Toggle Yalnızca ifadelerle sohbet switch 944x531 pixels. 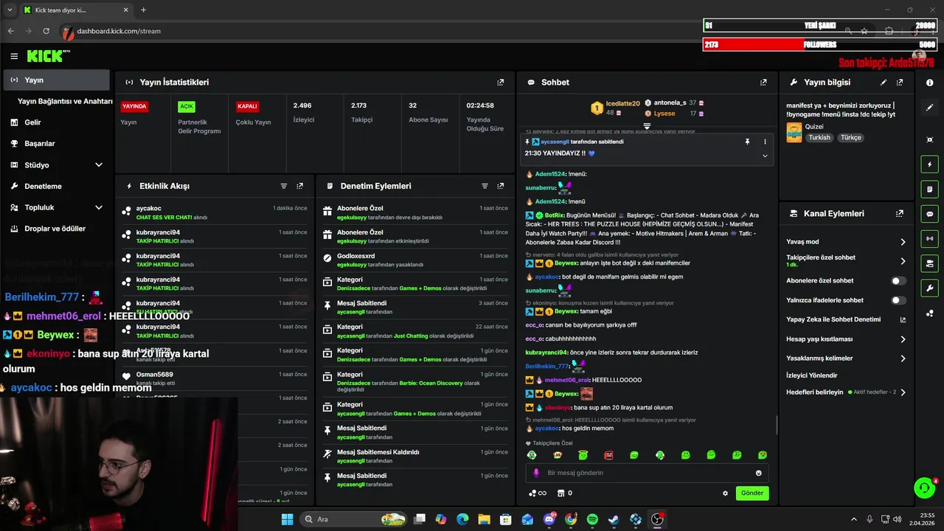(x=898, y=300)
